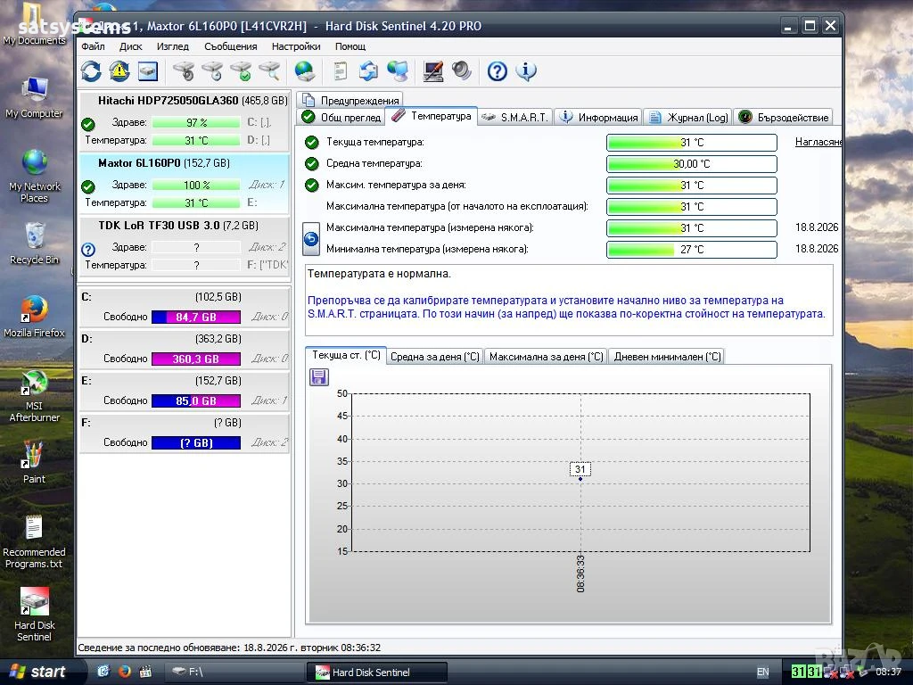Click the Firefox quick launch icon in taskbar

click(x=124, y=672)
